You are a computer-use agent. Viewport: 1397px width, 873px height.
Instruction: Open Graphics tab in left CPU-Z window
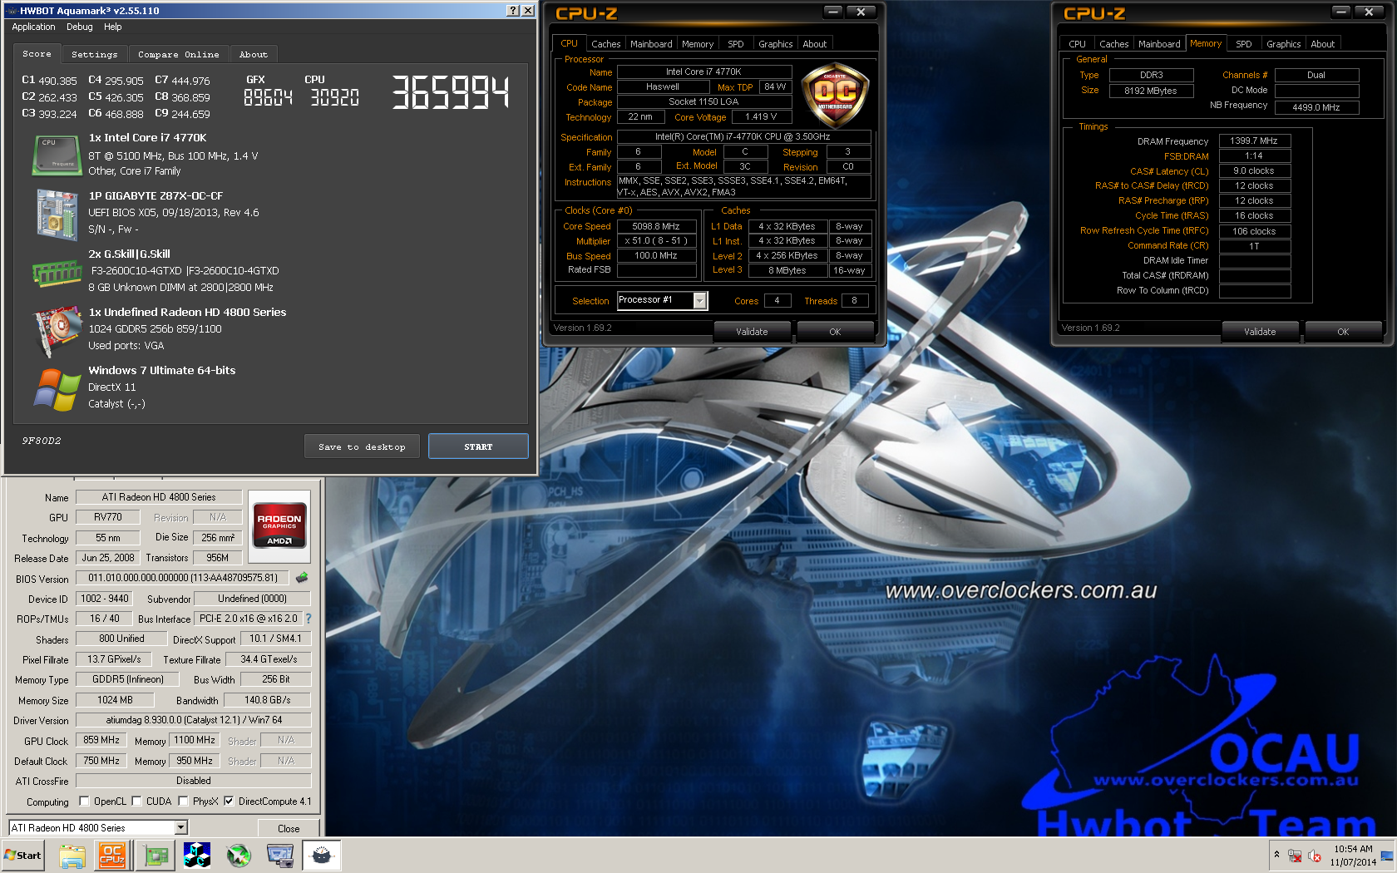click(776, 44)
